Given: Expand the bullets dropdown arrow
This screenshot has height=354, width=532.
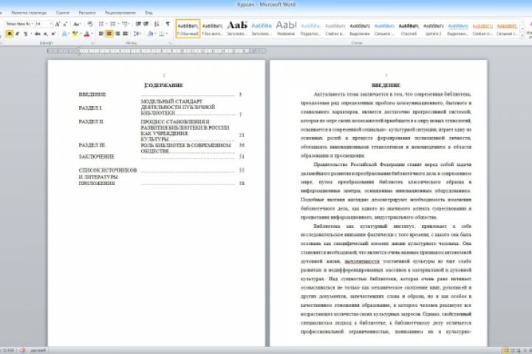Looking at the screenshot, I should [x=106, y=24].
